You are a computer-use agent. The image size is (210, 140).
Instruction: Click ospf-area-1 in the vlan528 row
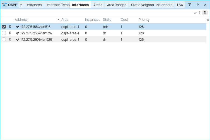[70, 40]
